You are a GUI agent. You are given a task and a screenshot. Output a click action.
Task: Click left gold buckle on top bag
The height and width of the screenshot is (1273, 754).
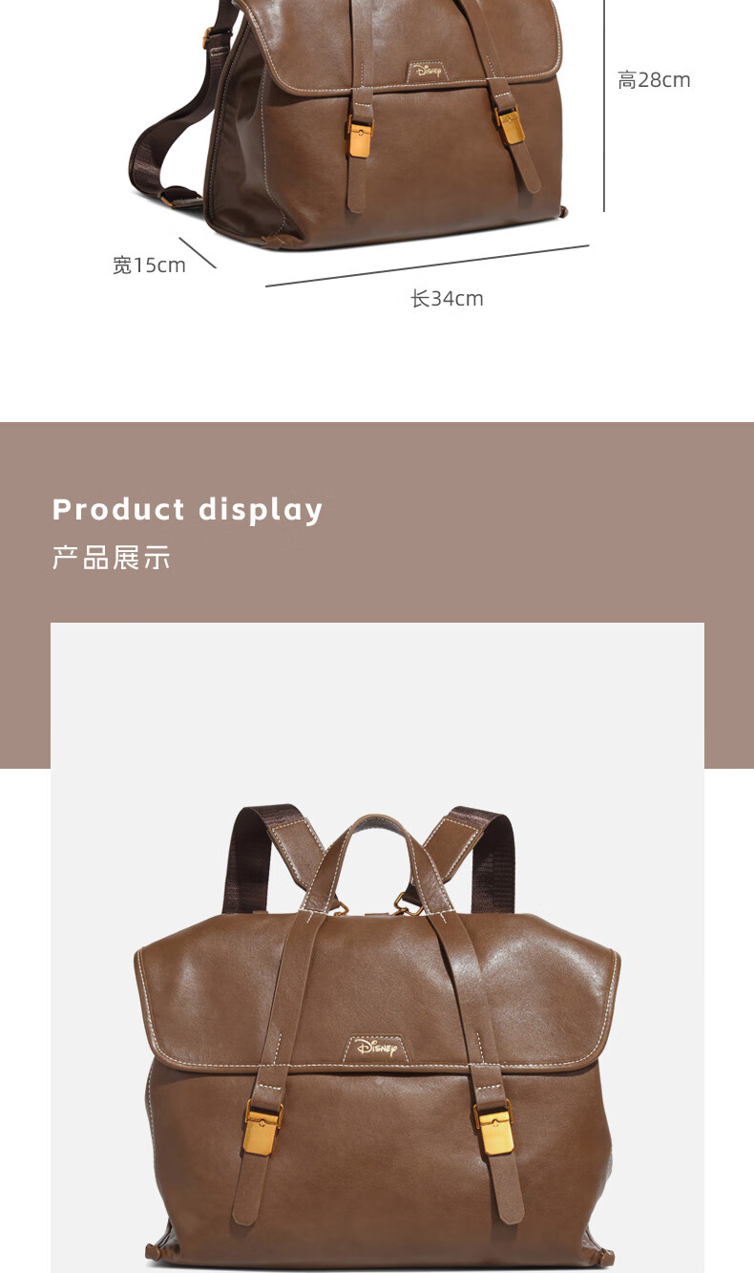tap(361, 135)
